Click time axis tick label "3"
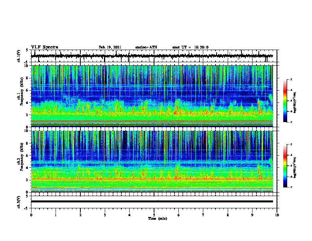Screen dimensions: 312x241 105,215
